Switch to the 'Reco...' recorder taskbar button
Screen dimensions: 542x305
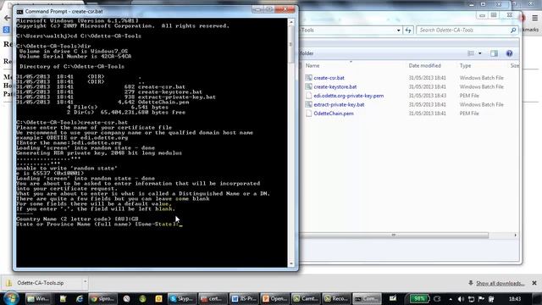coord(336,298)
